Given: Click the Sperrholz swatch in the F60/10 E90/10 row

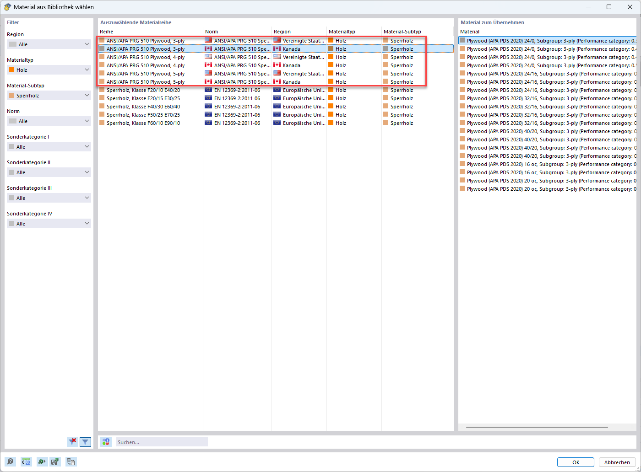Looking at the screenshot, I should [386, 123].
